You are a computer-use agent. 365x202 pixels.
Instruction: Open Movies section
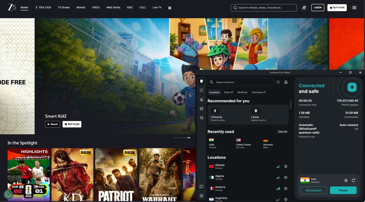click(81, 7)
